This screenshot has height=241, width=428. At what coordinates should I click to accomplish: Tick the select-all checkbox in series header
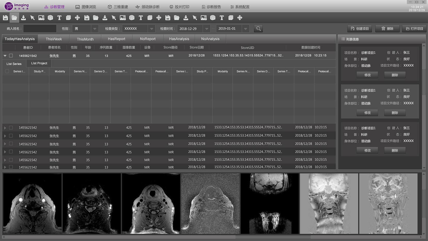(x=7, y=71)
